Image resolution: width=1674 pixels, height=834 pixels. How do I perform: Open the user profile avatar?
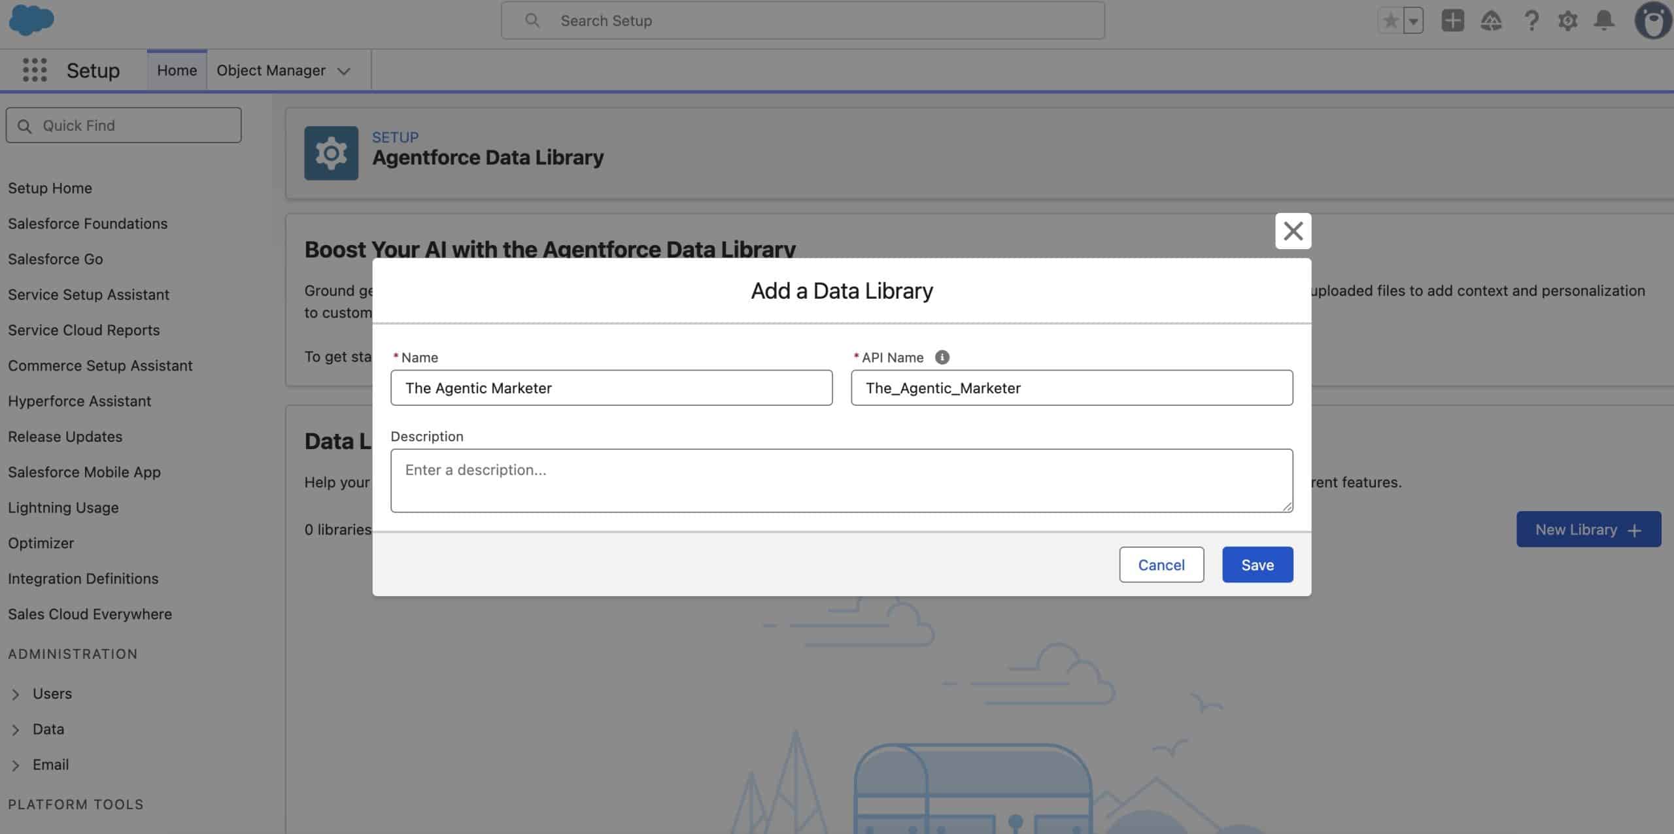(x=1654, y=21)
